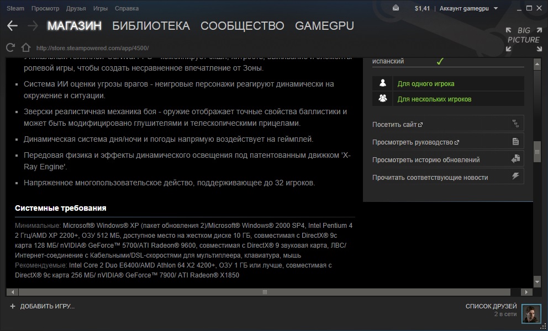Click the single-player person icon
This screenshot has height=331, width=548.
click(x=383, y=83)
